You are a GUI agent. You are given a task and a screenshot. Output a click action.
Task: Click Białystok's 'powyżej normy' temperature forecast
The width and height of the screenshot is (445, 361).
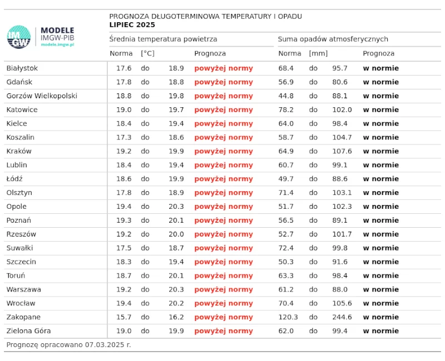click(x=224, y=68)
